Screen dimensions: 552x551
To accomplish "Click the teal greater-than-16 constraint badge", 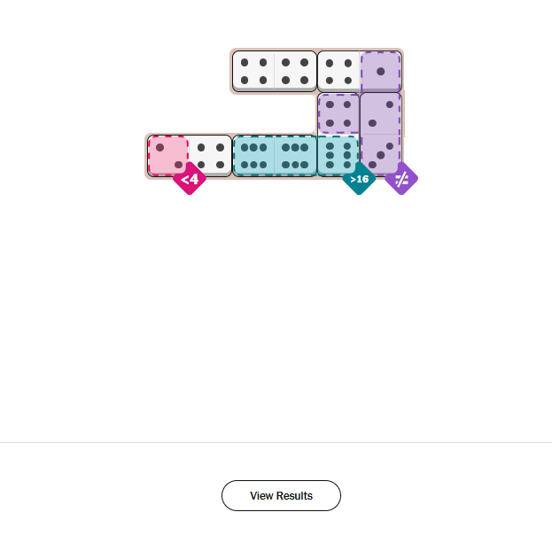I will [359, 179].
